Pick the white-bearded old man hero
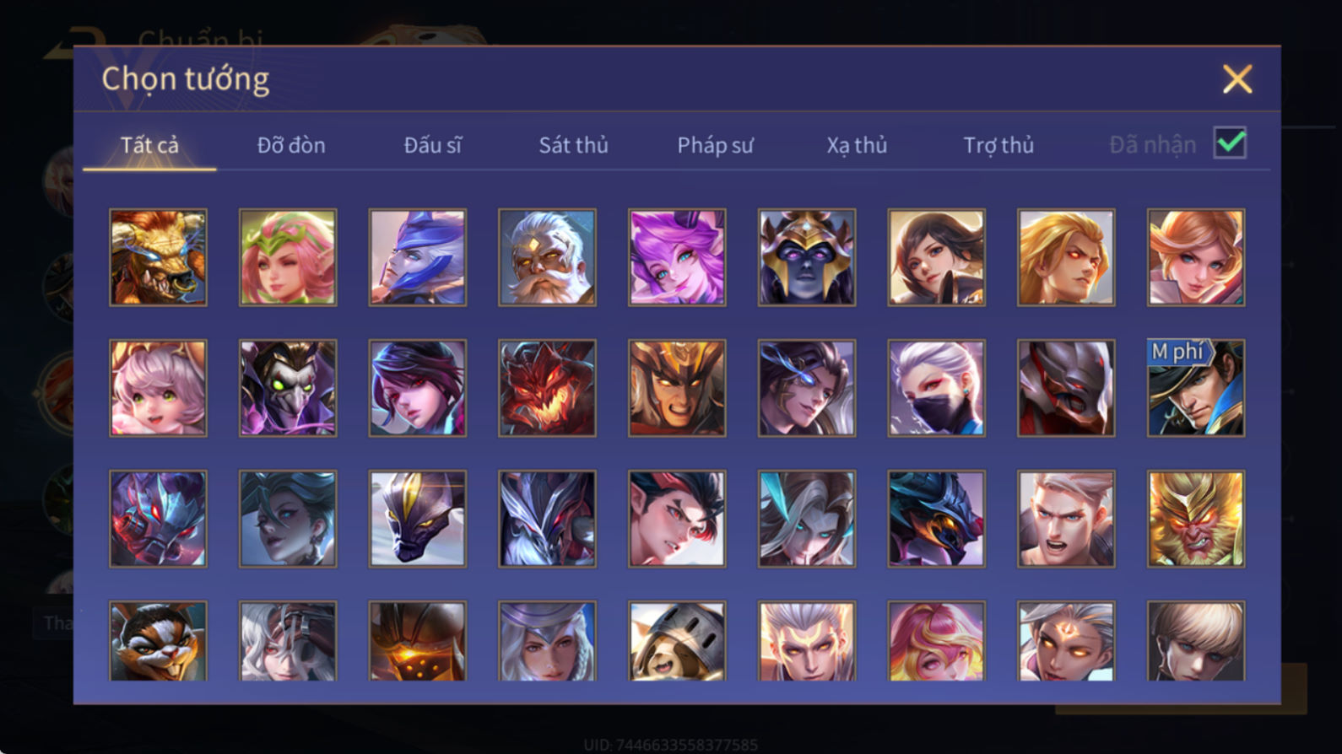The height and width of the screenshot is (754, 1342). tap(547, 257)
